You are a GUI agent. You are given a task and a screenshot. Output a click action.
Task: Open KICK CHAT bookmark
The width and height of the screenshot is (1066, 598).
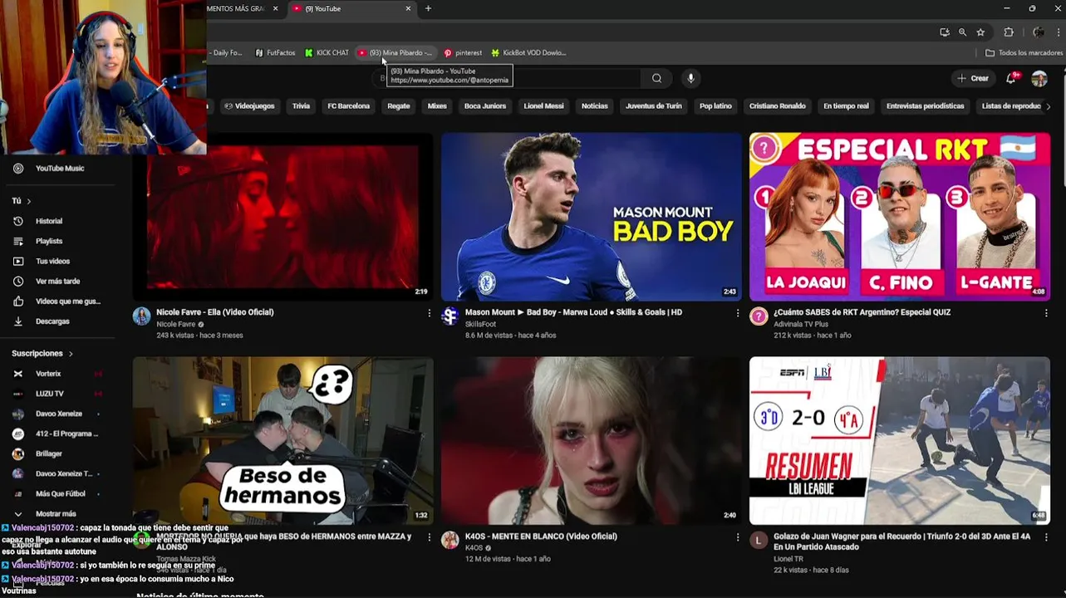[327, 52]
